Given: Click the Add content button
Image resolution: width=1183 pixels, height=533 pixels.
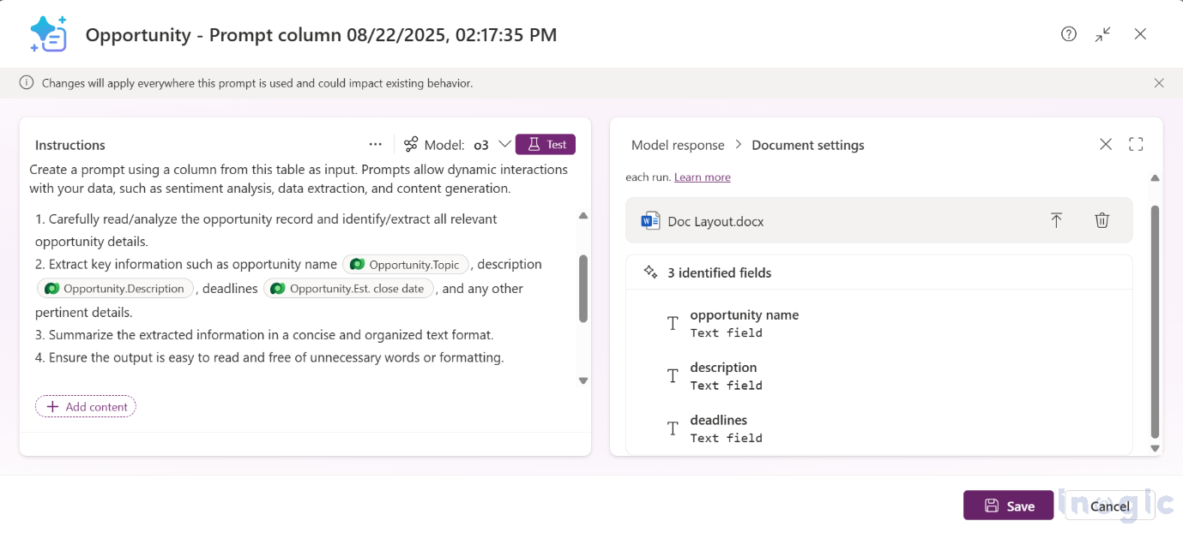Looking at the screenshot, I should click(x=86, y=407).
